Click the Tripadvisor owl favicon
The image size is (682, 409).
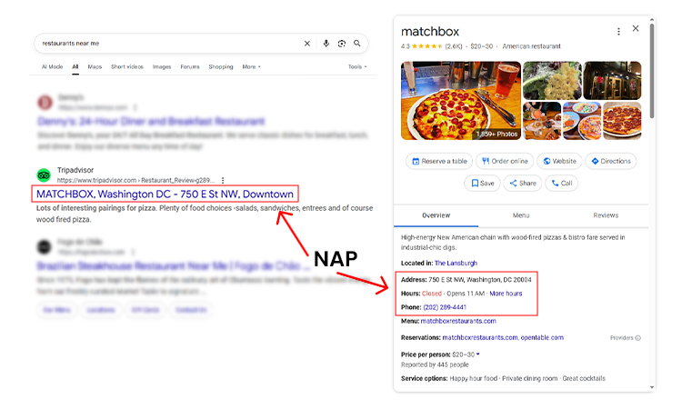pyautogui.click(x=44, y=175)
